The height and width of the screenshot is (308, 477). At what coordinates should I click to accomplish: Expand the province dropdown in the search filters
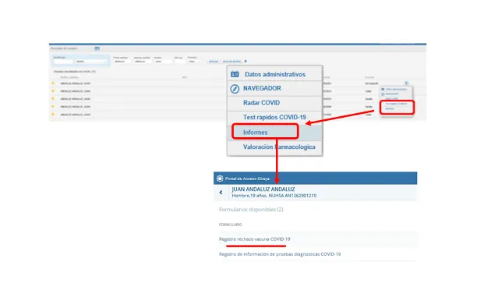pyautogui.click(x=194, y=62)
